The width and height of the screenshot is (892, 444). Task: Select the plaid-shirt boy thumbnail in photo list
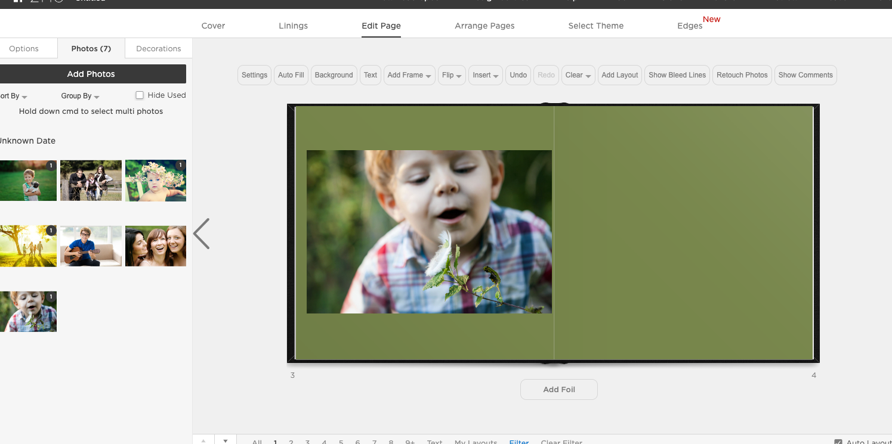coord(28,311)
